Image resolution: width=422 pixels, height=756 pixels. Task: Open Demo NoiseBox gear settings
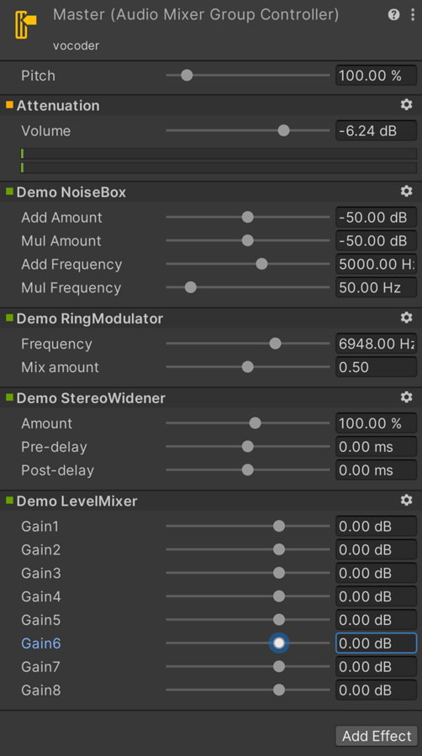coord(407,192)
